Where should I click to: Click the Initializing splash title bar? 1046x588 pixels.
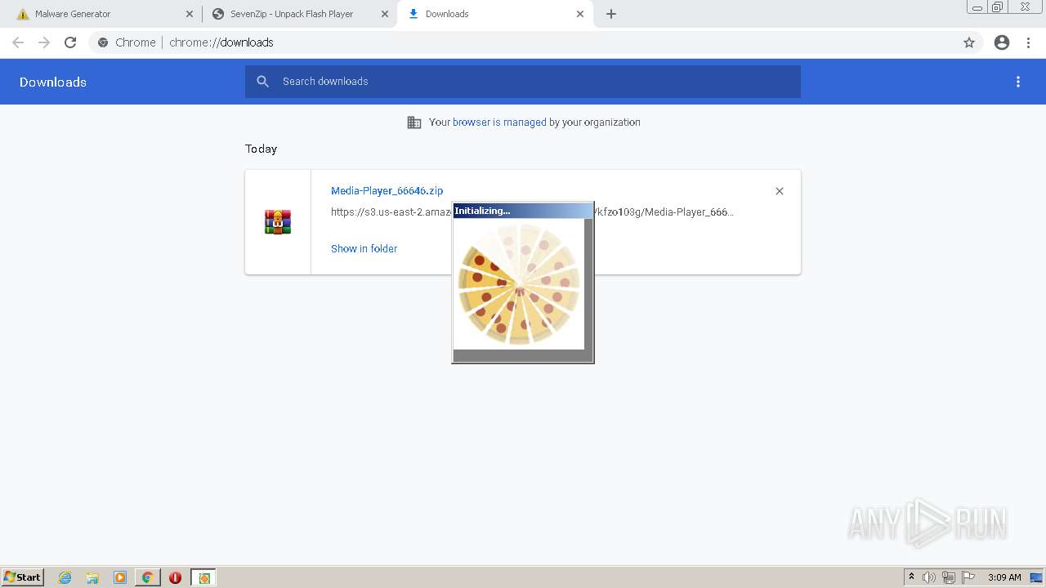[523, 211]
